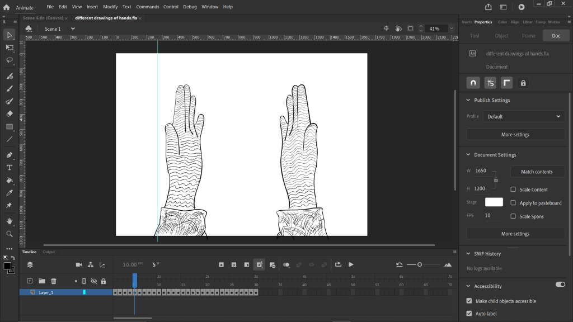Check the Apply to pasteboard option
The height and width of the screenshot is (322, 573).
tap(513, 203)
